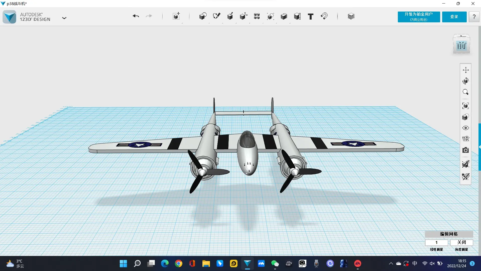Undo the last action
Screen dimensions: 481x271
136,16
